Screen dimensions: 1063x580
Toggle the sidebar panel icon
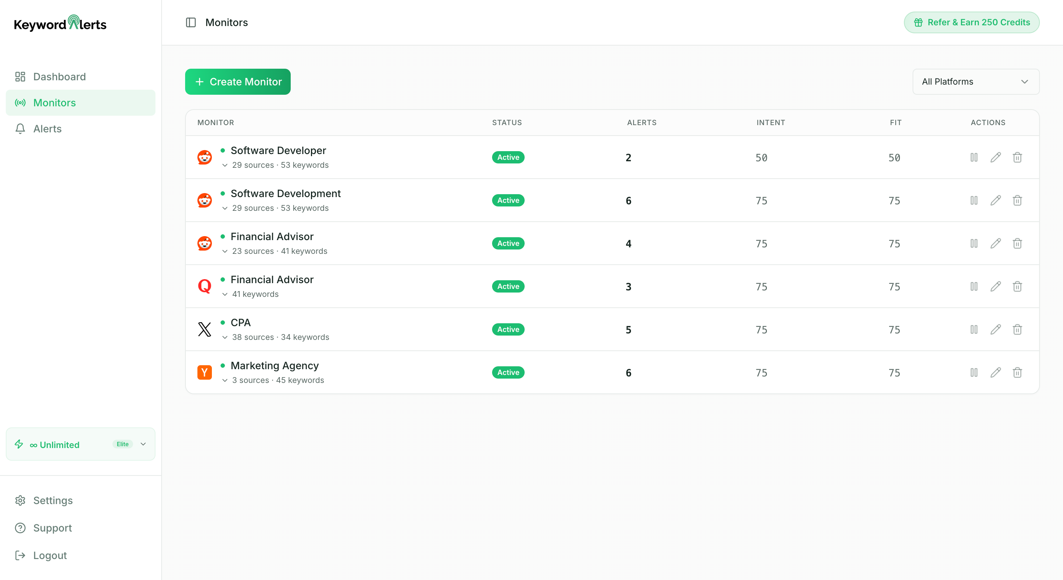click(191, 22)
